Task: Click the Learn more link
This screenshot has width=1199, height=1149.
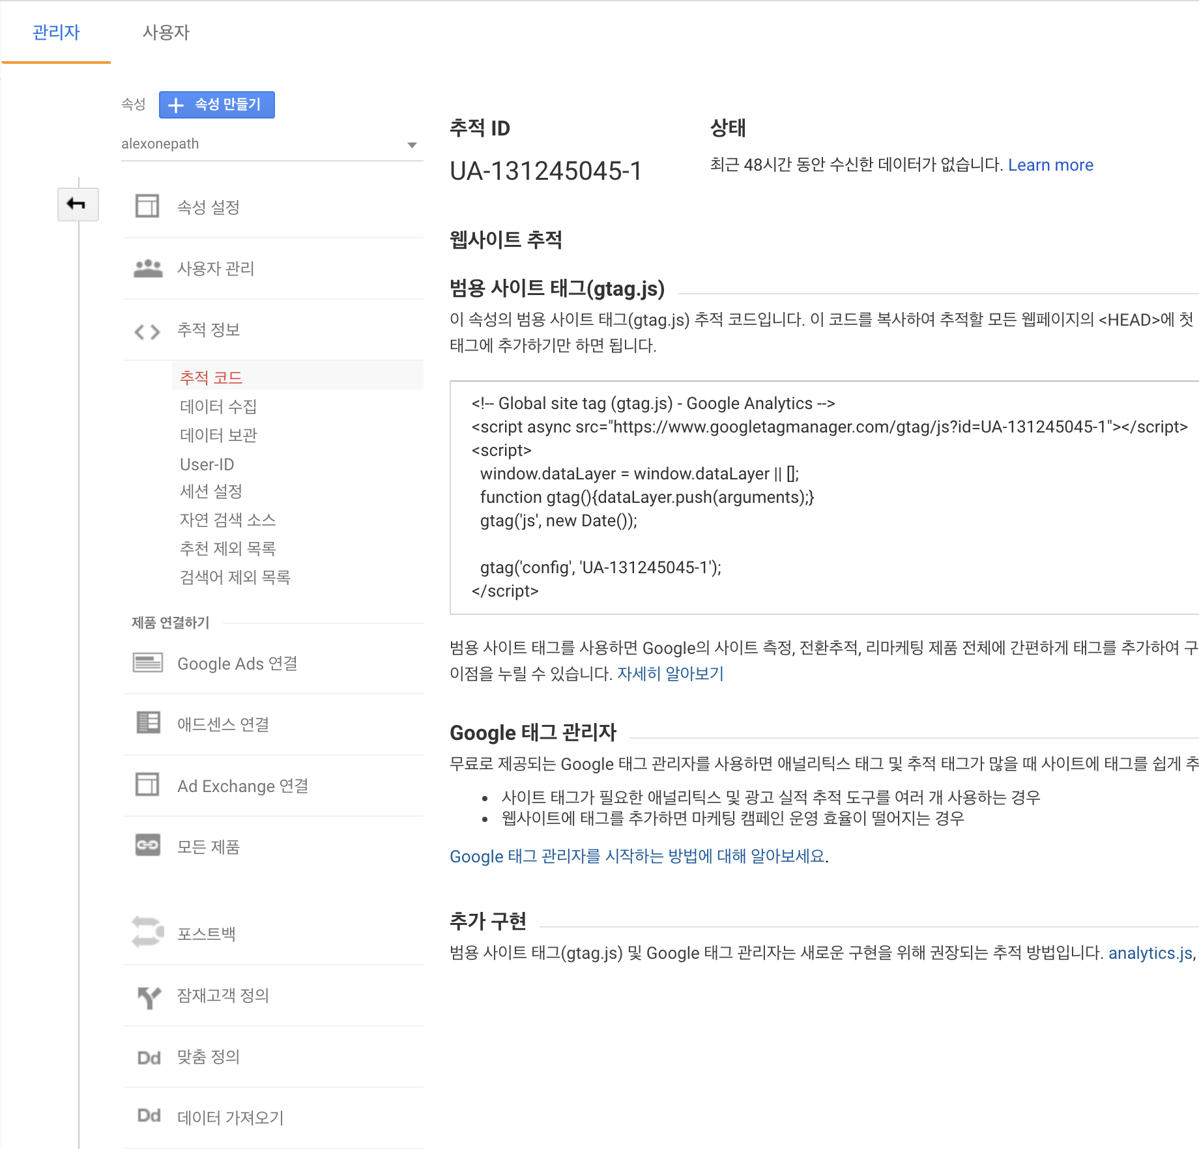Action: (x=1050, y=165)
